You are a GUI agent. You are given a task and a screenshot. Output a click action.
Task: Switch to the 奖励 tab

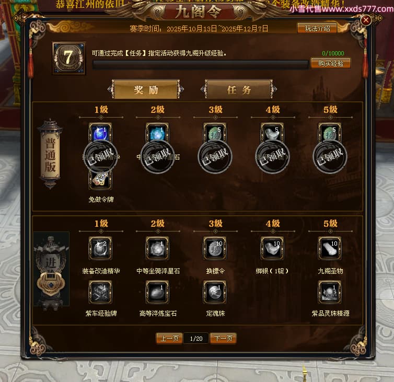[146, 89]
